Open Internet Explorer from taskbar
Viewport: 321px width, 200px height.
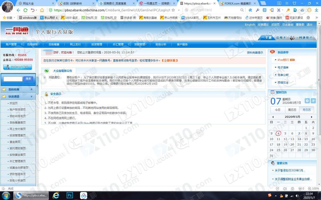56,195
